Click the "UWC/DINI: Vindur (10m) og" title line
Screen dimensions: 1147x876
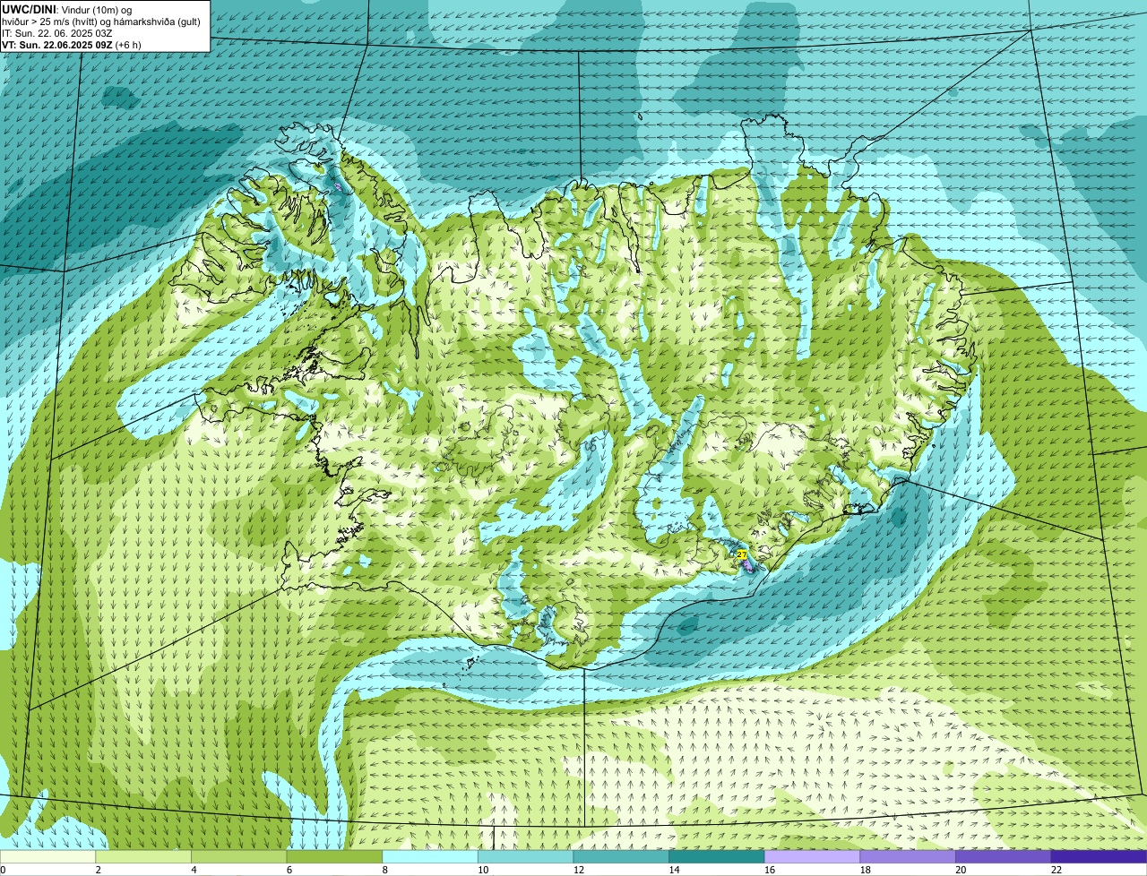point(67,9)
